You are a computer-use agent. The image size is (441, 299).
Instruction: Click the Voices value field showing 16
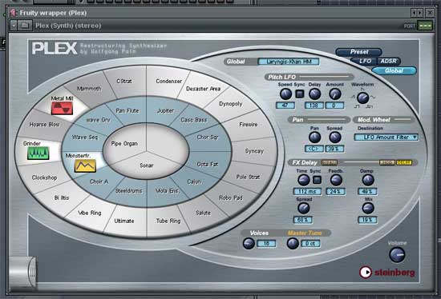(x=266, y=244)
